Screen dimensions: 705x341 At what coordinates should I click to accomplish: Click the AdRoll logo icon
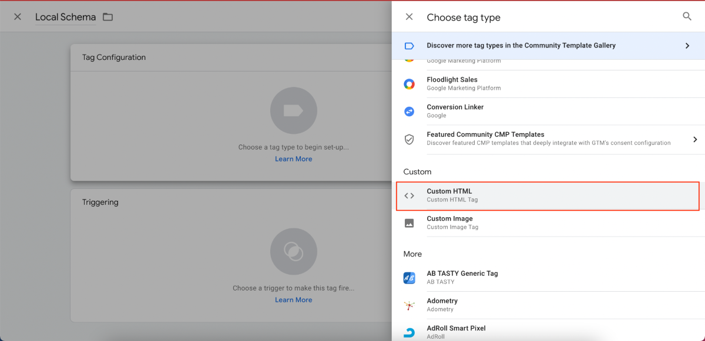(409, 333)
